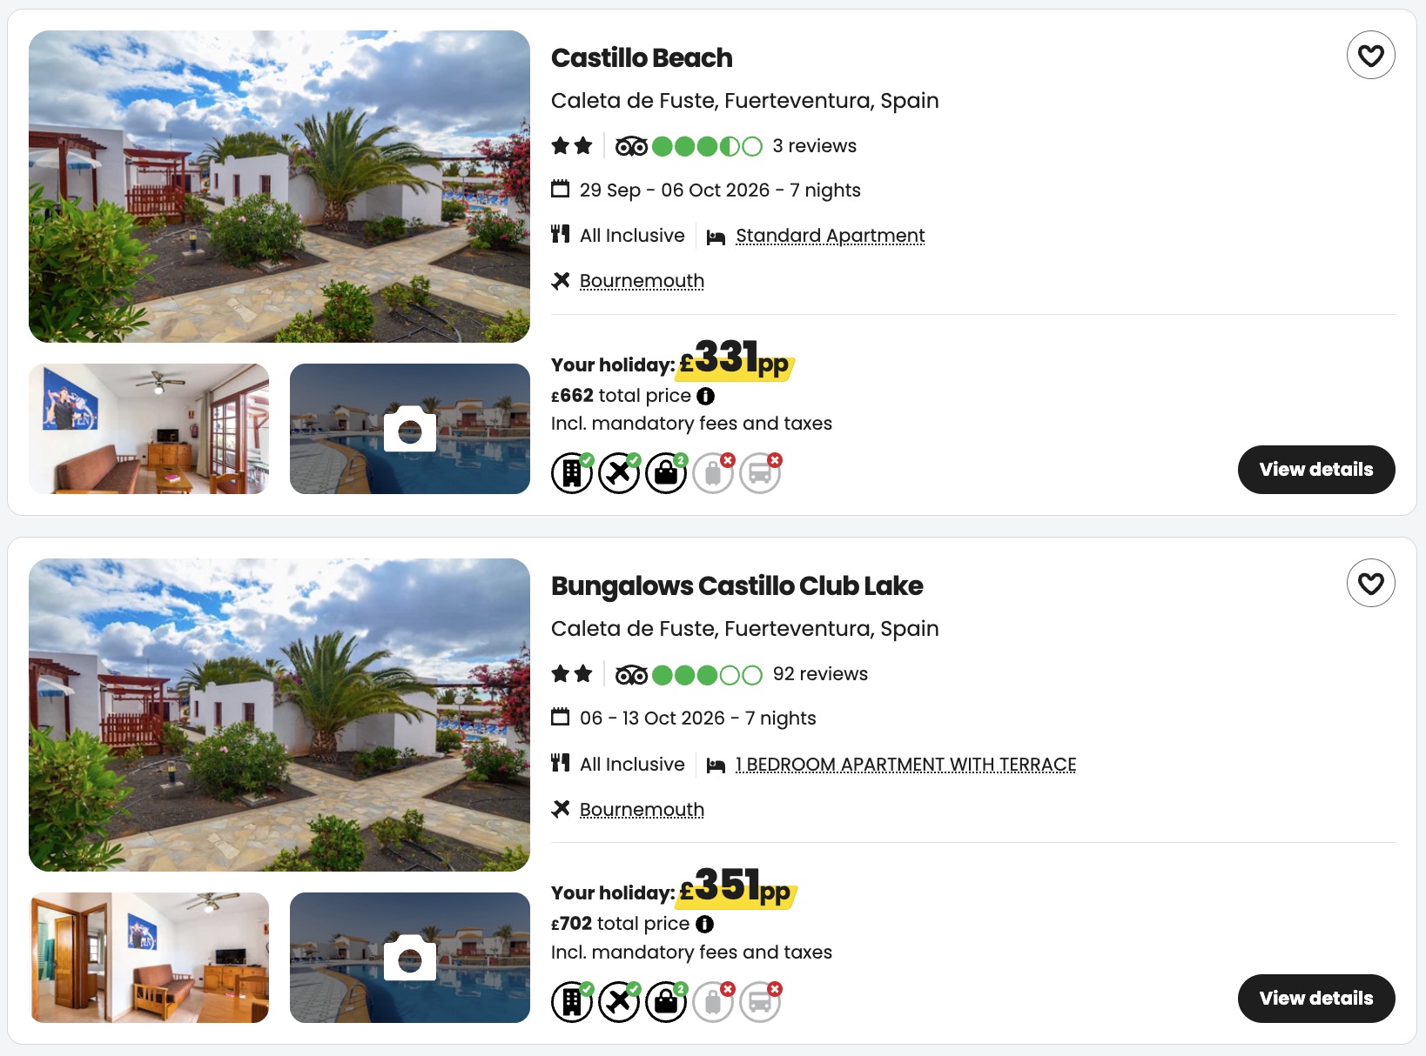Click hotel included icon for Bungalows Castillo
Viewport: 1426px width, 1056px height.
(572, 1001)
